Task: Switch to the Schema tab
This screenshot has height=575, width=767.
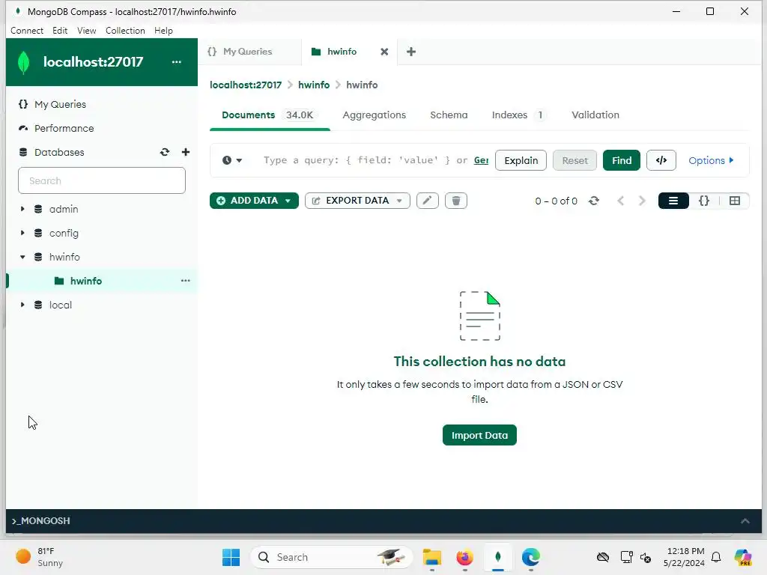Action: point(449,115)
